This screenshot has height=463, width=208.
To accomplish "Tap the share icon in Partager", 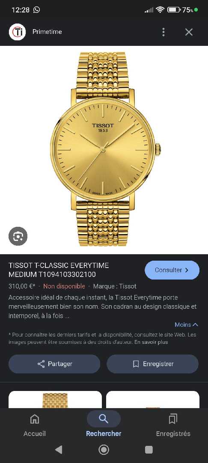I will tap(41, 364).
